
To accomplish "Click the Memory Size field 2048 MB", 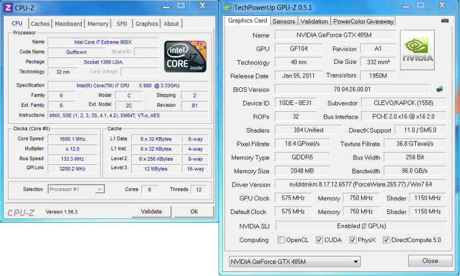I will pos(302,170).
